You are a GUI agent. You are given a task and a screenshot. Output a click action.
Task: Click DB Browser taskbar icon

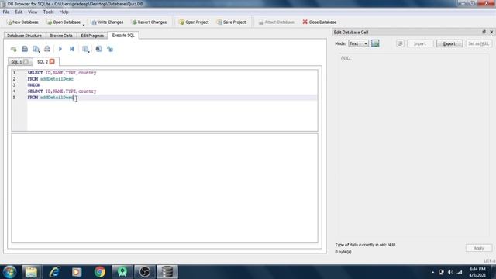pyautogui.click(x=167, y=272)
